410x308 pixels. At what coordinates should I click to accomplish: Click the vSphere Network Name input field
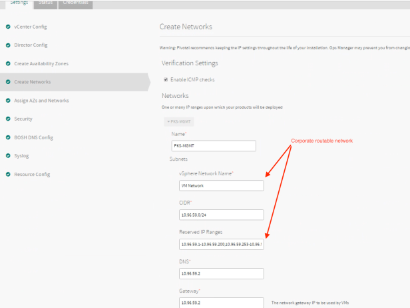click(x=221, y=186)
